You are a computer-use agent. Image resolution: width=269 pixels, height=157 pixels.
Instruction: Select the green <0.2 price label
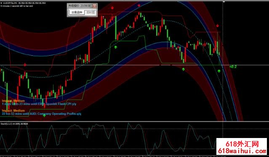pos(233,67)
